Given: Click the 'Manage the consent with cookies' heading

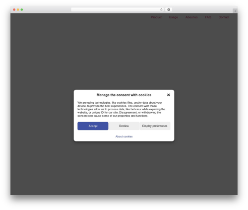Looking at the screenshot, I should coord(124,95).
